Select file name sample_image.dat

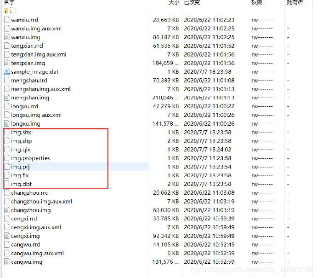(x=34, y=72)
